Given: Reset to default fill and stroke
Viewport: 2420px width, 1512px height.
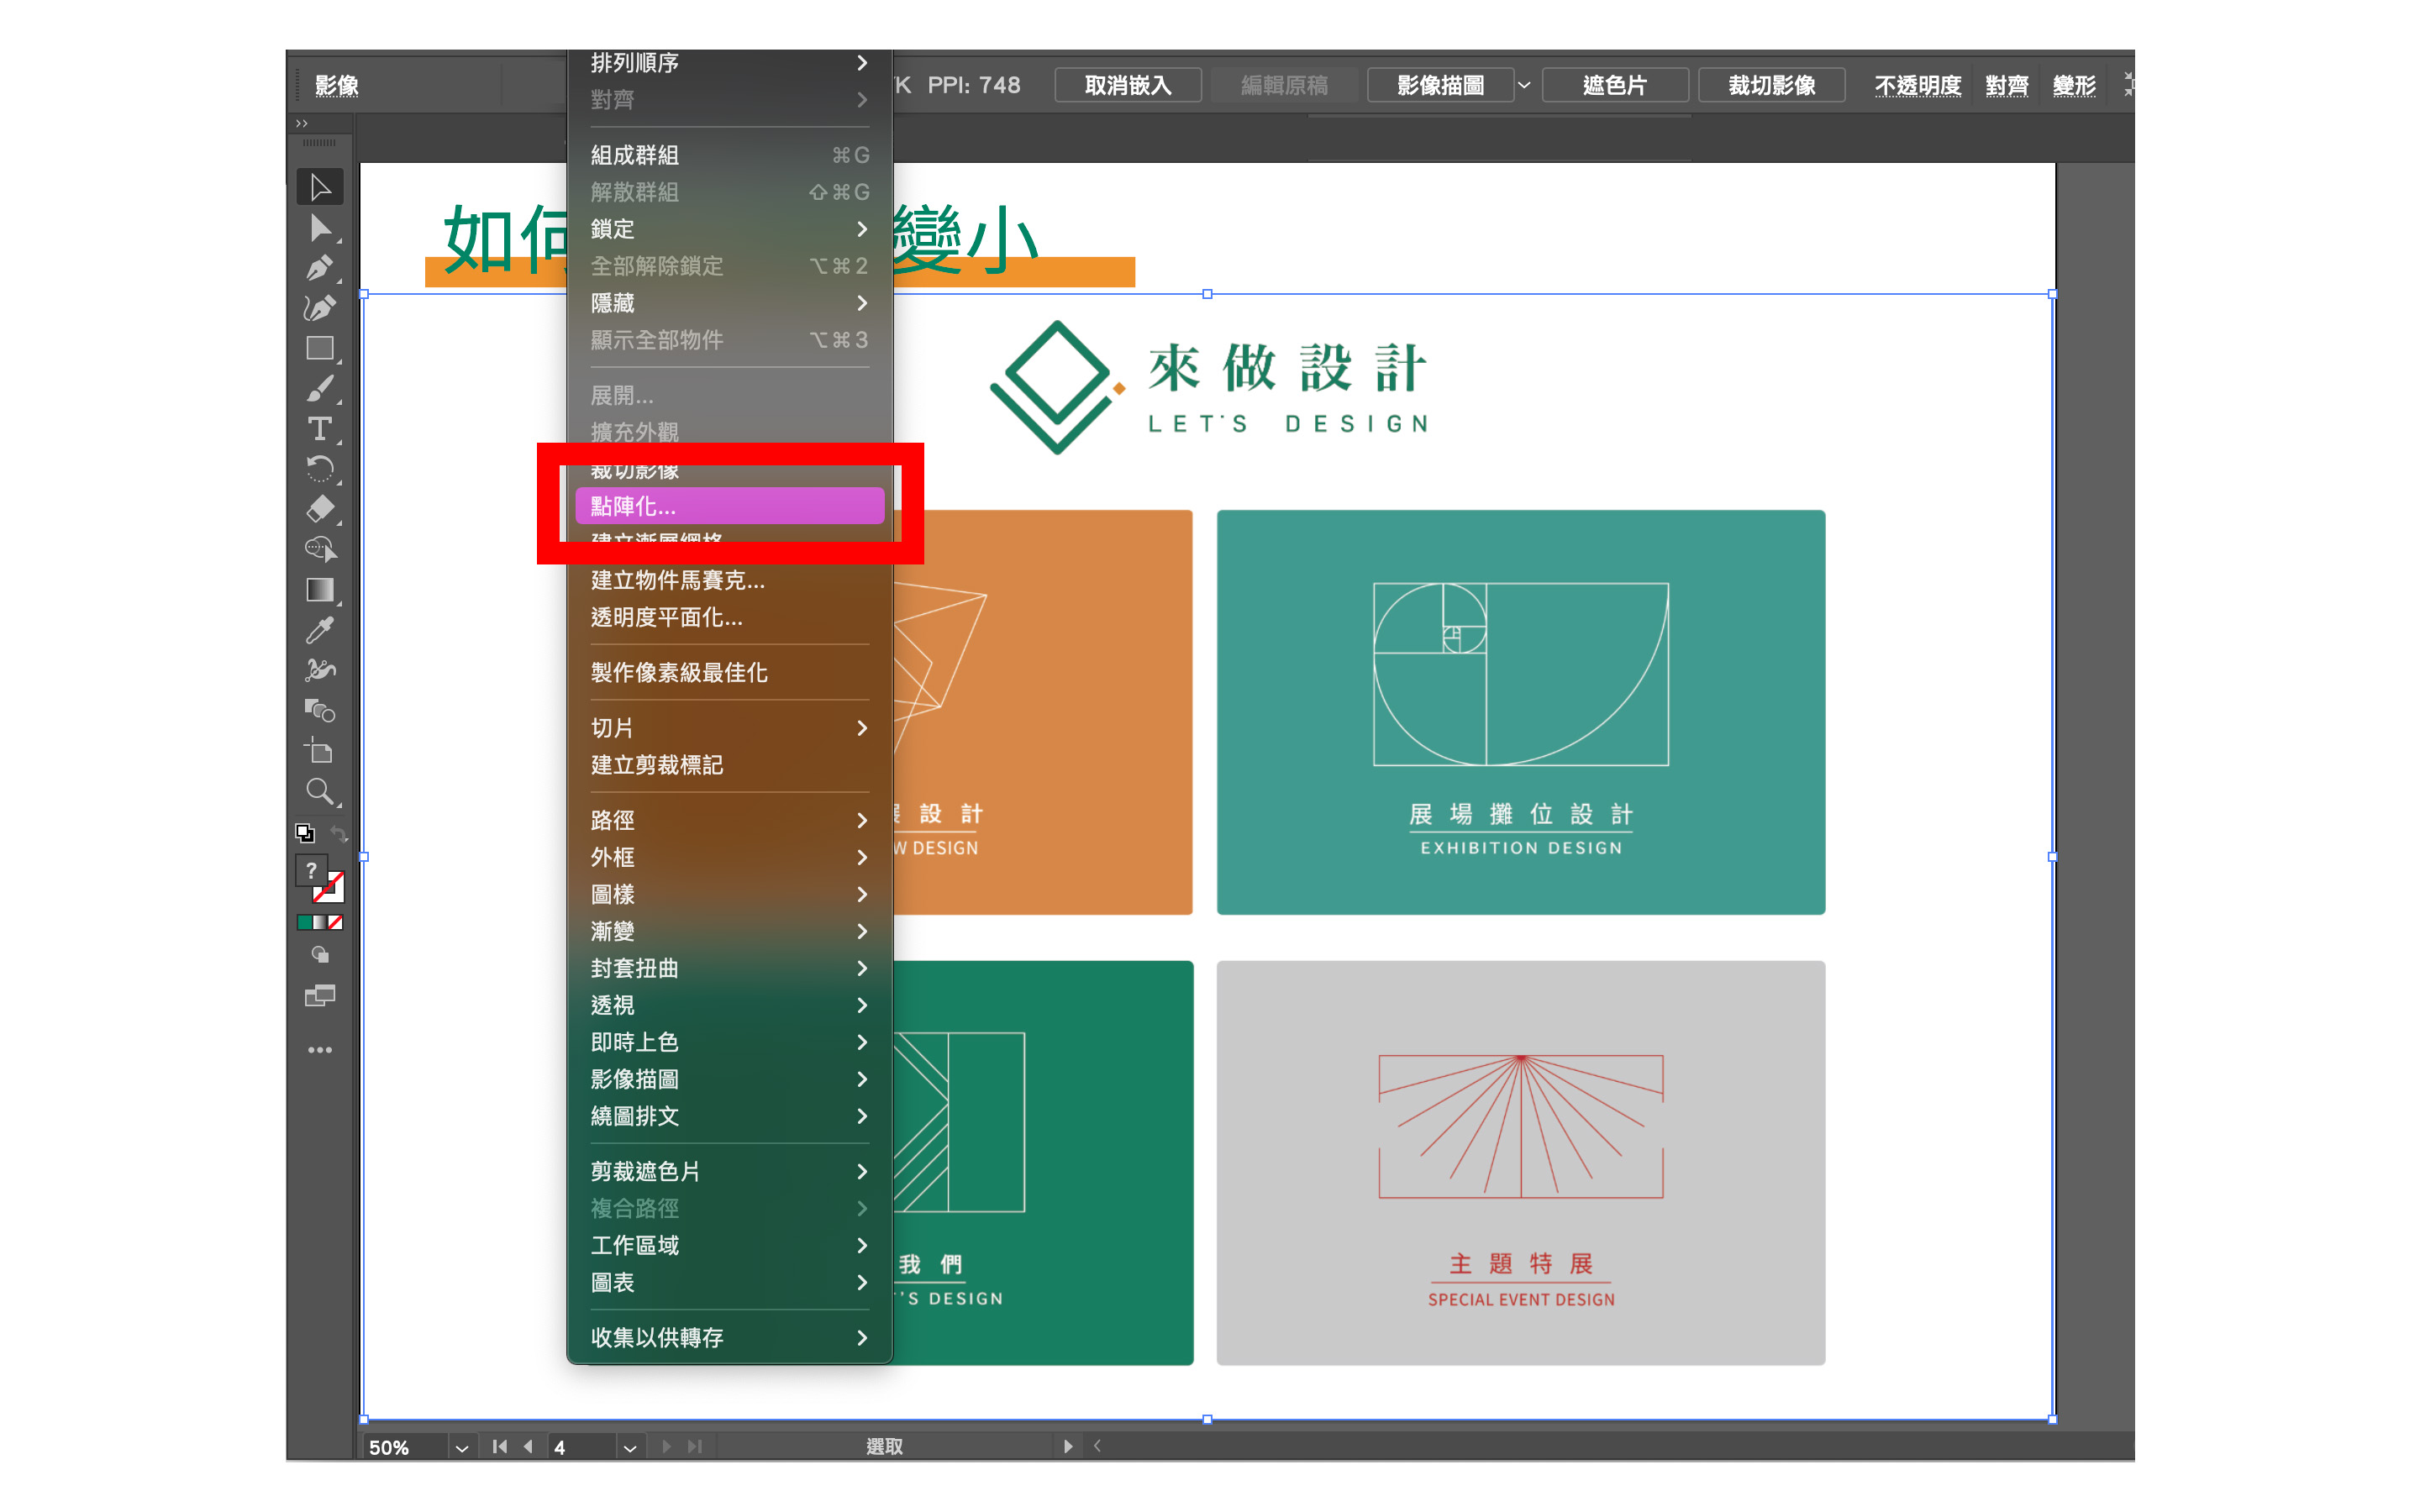Looking at the screenshot, I should 305,834.
